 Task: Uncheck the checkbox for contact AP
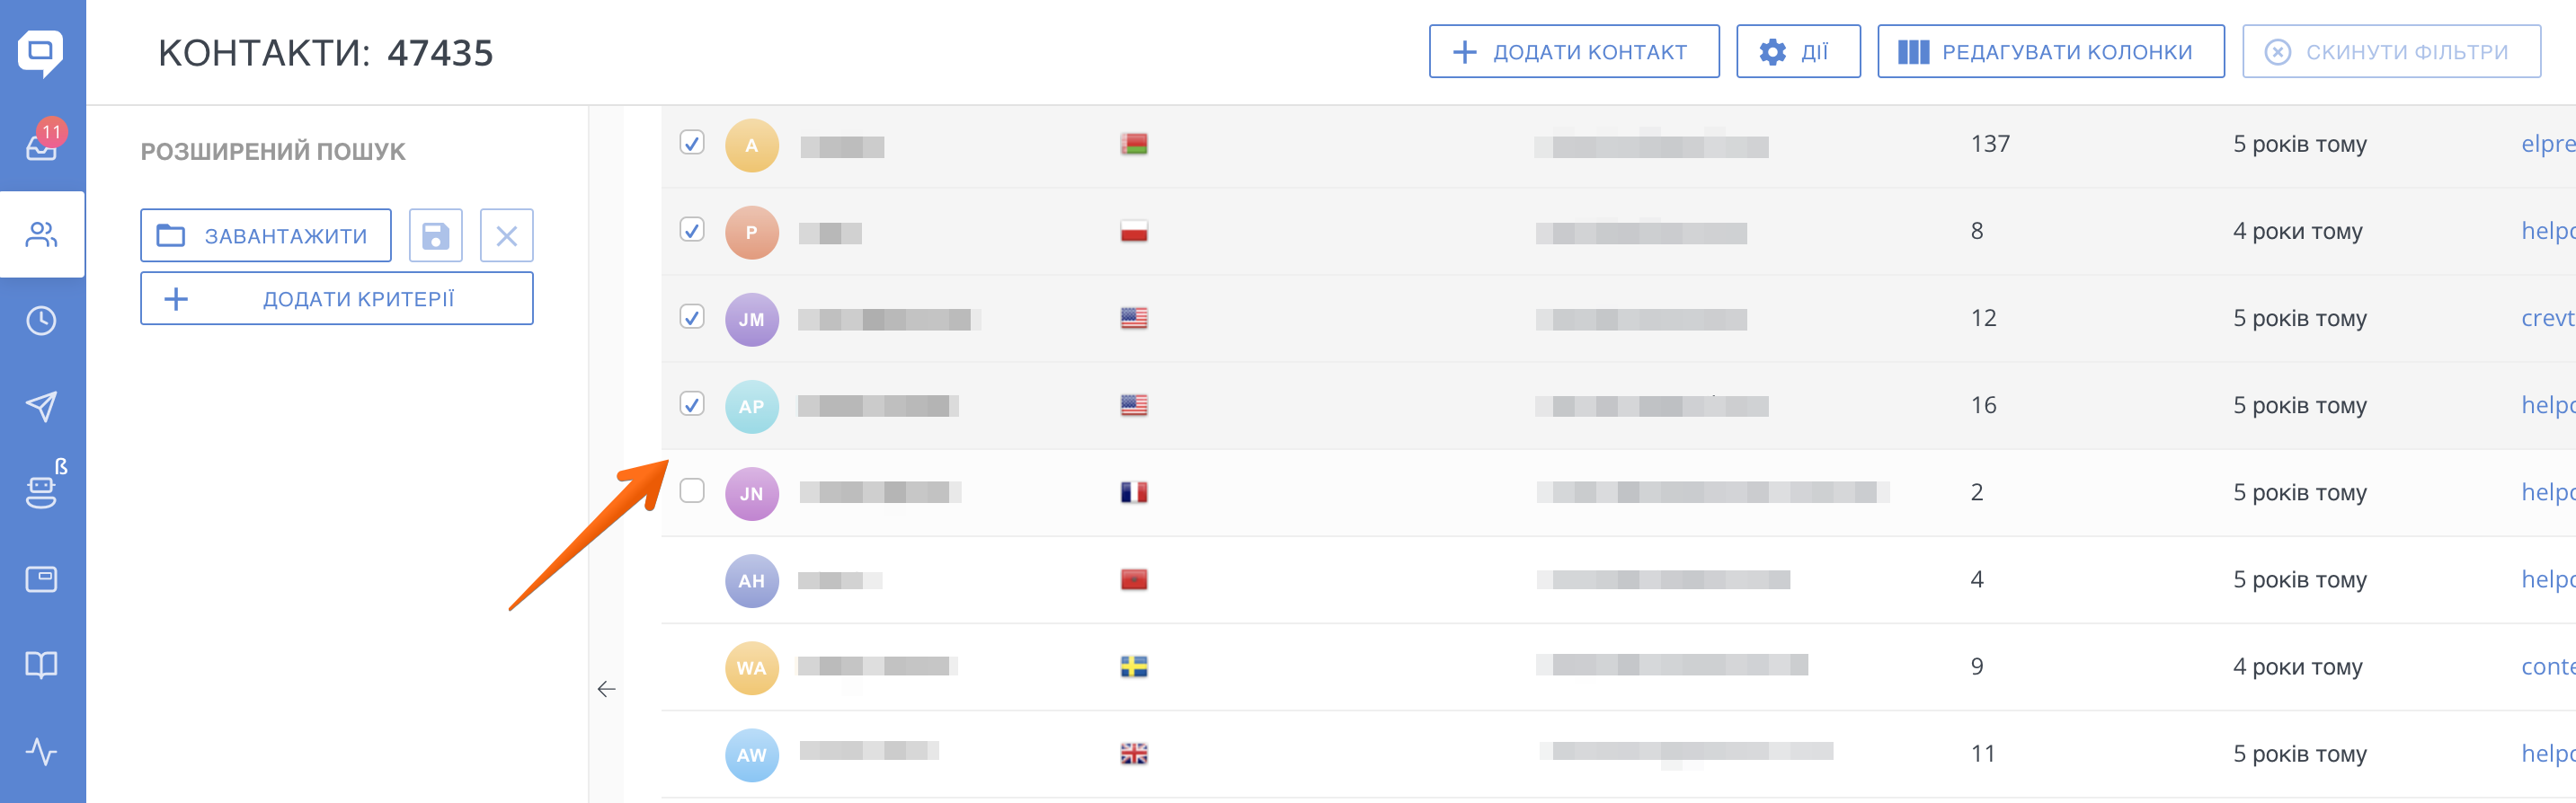pos(692,404)
